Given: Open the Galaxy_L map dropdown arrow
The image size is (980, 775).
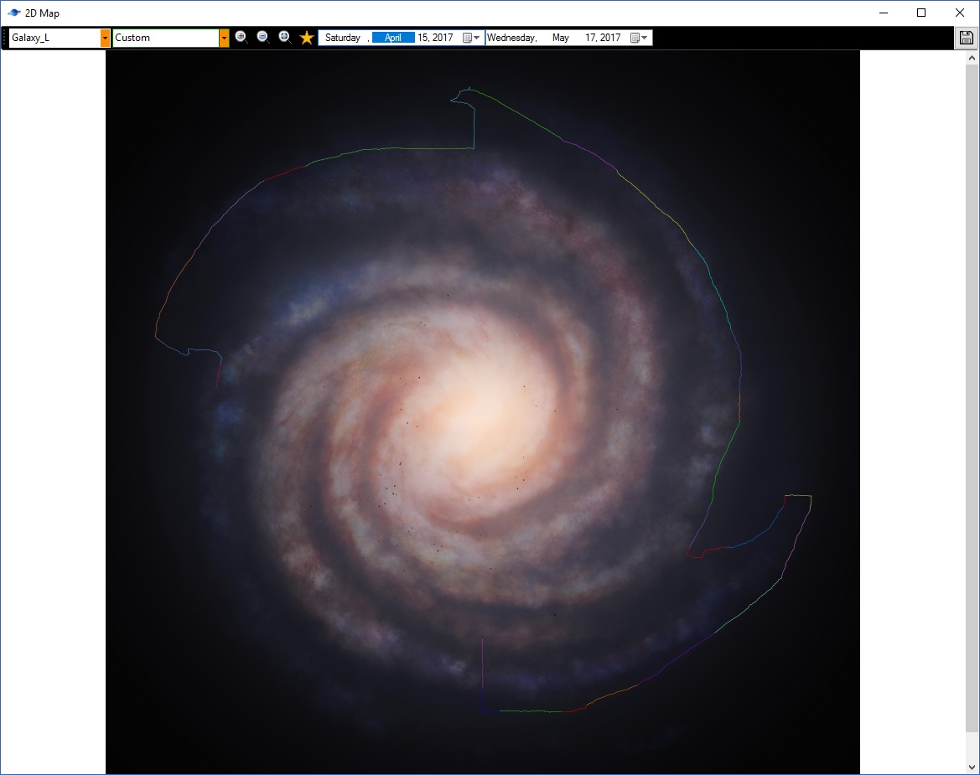Looking at the screenshot, I should click(105, 38).
